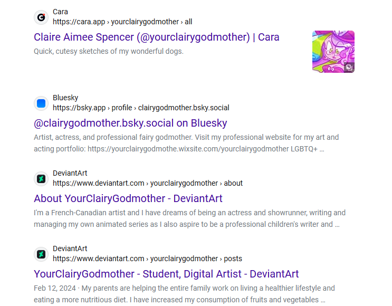
Task: Open the Claire Aimee Spencer Cara link
Action: click(x=156, y=37)
